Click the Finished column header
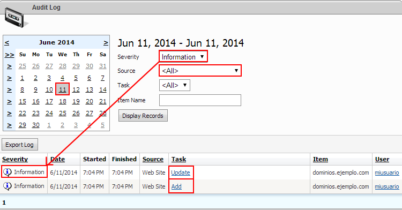The height and width of the screenshot is (210, 402). 124,159
